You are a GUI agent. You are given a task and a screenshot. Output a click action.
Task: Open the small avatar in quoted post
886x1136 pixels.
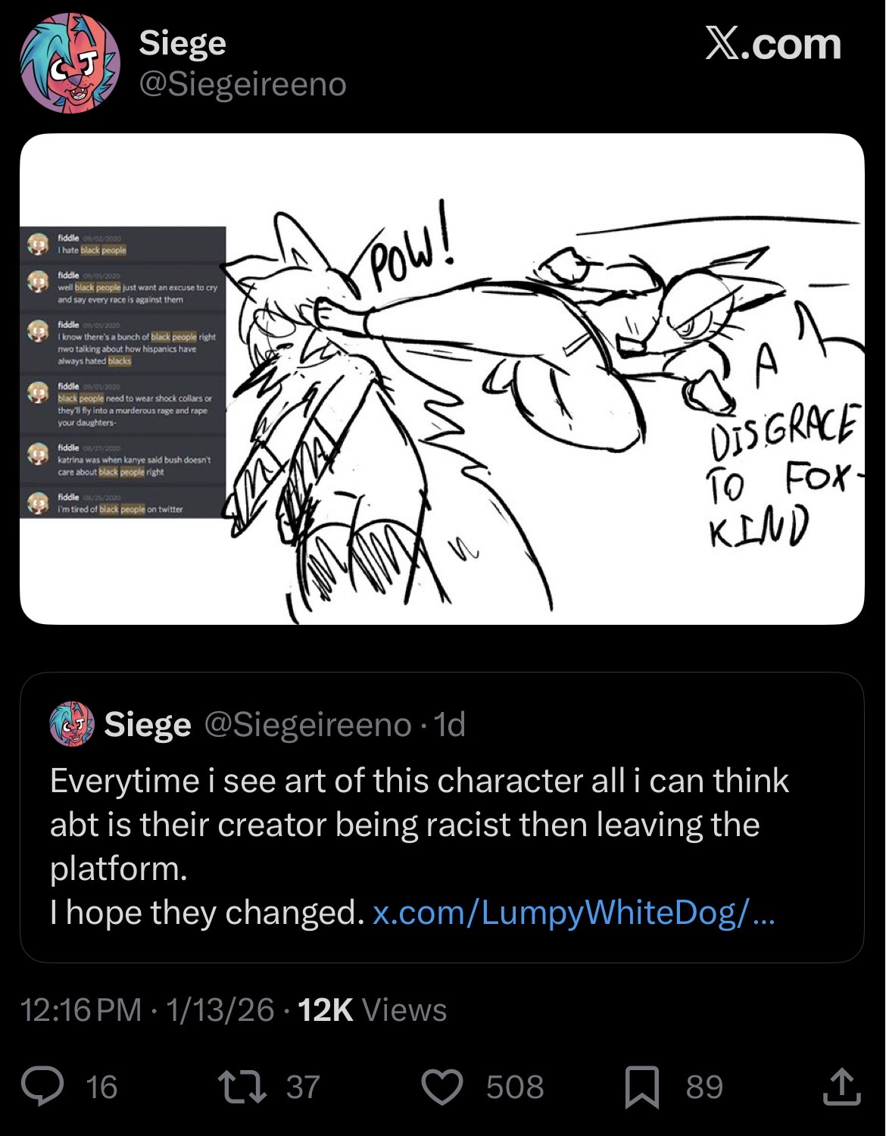pyautogui.click(x=72, y=724)
